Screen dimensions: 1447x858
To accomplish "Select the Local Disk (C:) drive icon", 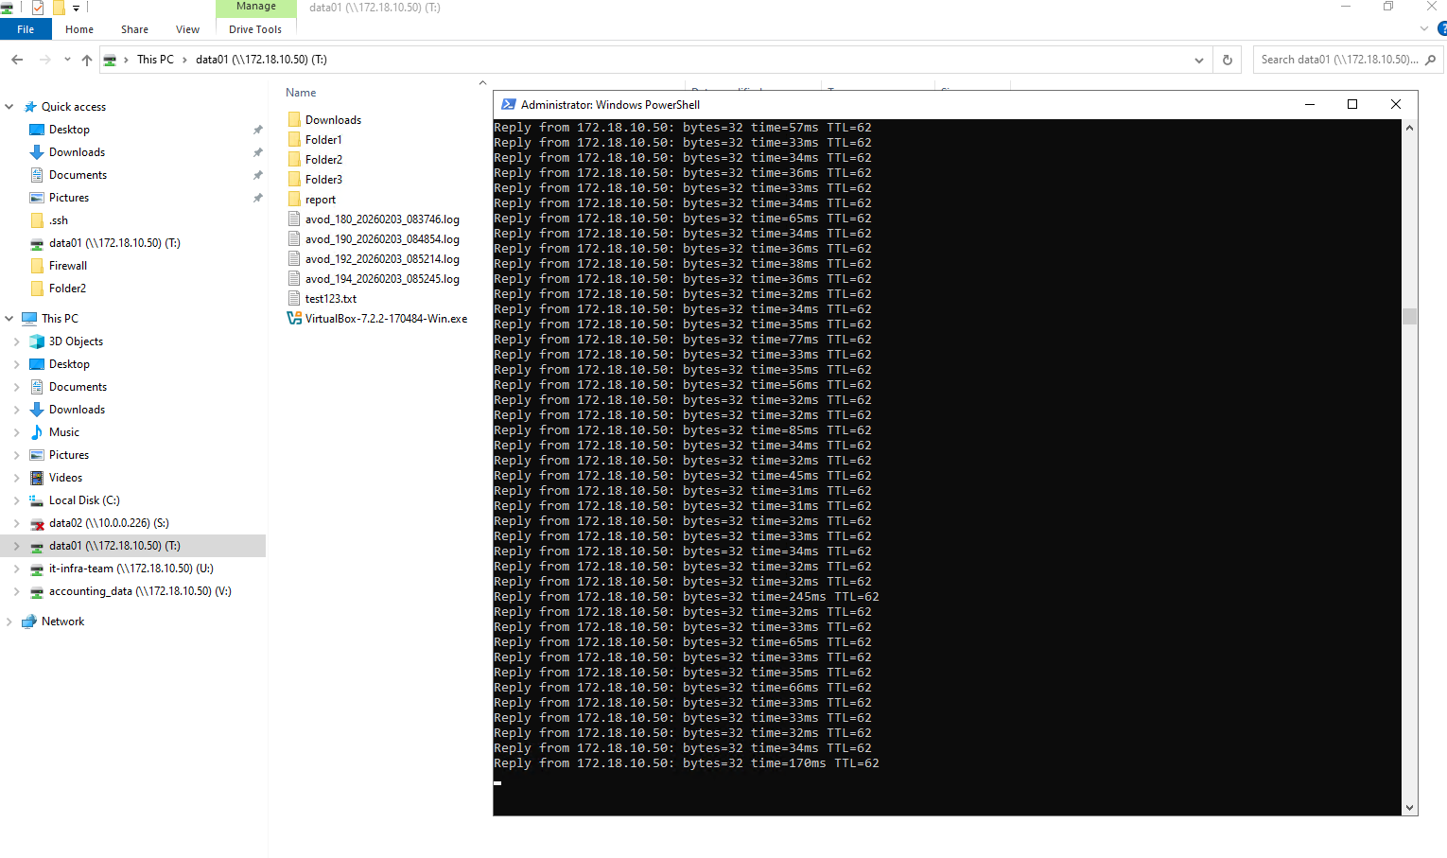I will click(x=37, y=500).
